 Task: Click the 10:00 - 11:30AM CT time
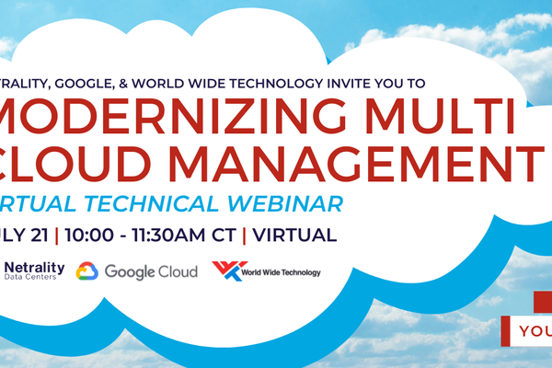click(x=150, y=235)
